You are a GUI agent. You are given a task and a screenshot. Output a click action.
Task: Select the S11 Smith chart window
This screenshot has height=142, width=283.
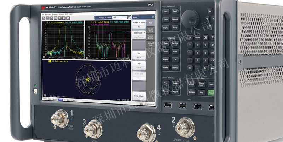pyautogui.click(x=86, y=81)
